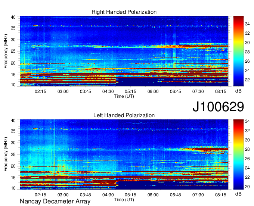Screen dimensions: 254x206
Task: Click the Left Handed panel color scale bar
Action: pyautogui.click(x=238, y=154)
